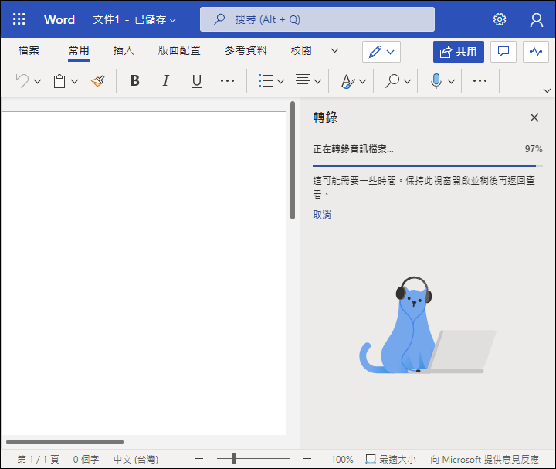Click the Word app title
This screenshot has height=469, width=556.
59,19
